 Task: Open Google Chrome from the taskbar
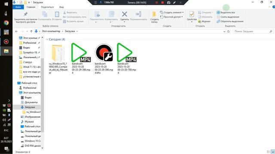(x=6, y=23)
